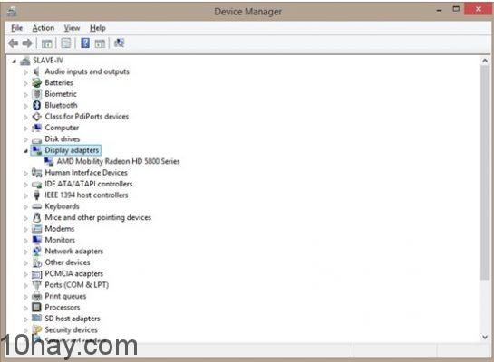The width and height of the screenshot is (494, 362).
Task: Click the Ports (COM & LPT) icon
Action: (36, 285)
